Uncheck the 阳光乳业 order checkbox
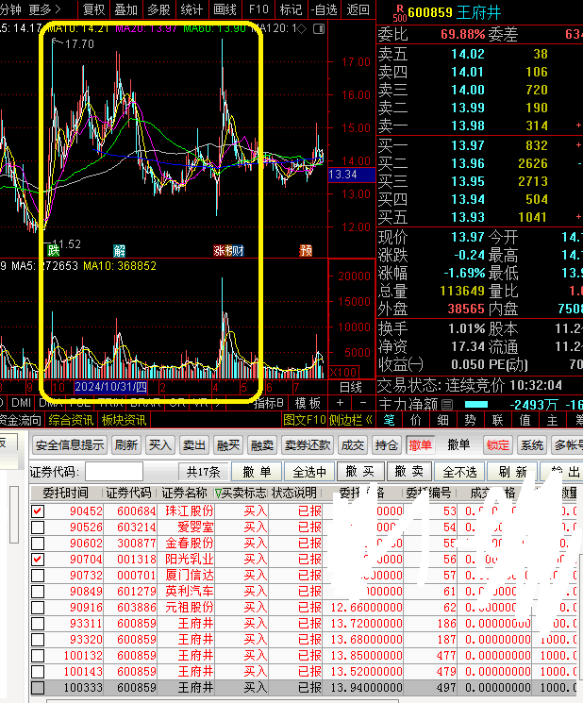The height and width of the screenshot is (703, 583). (38, 560)
